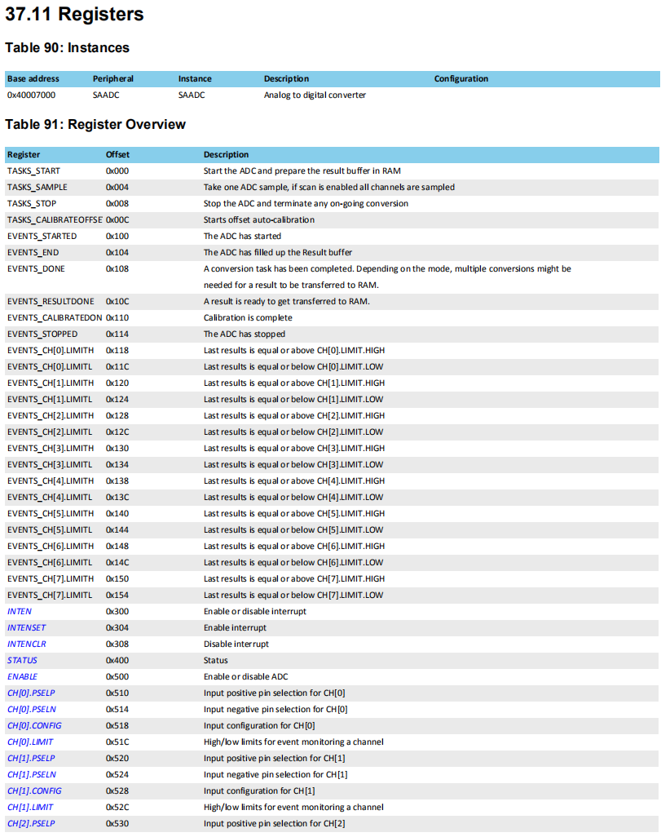Click the offset value 0x530
661x837 pixels.
tap(117, 823)
